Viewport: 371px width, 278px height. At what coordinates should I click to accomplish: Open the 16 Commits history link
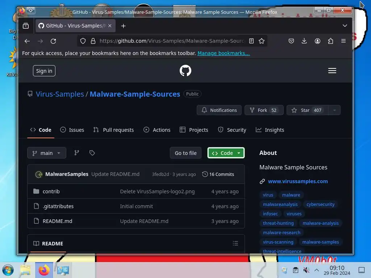[x=218, y=174]
